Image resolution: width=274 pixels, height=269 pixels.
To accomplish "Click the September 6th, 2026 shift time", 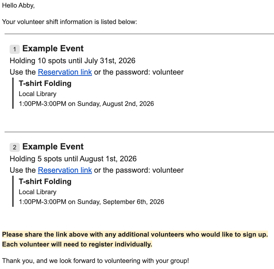I will [91, 202].
